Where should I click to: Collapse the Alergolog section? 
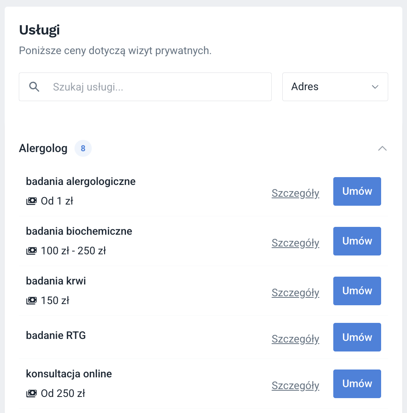(382, 149)
